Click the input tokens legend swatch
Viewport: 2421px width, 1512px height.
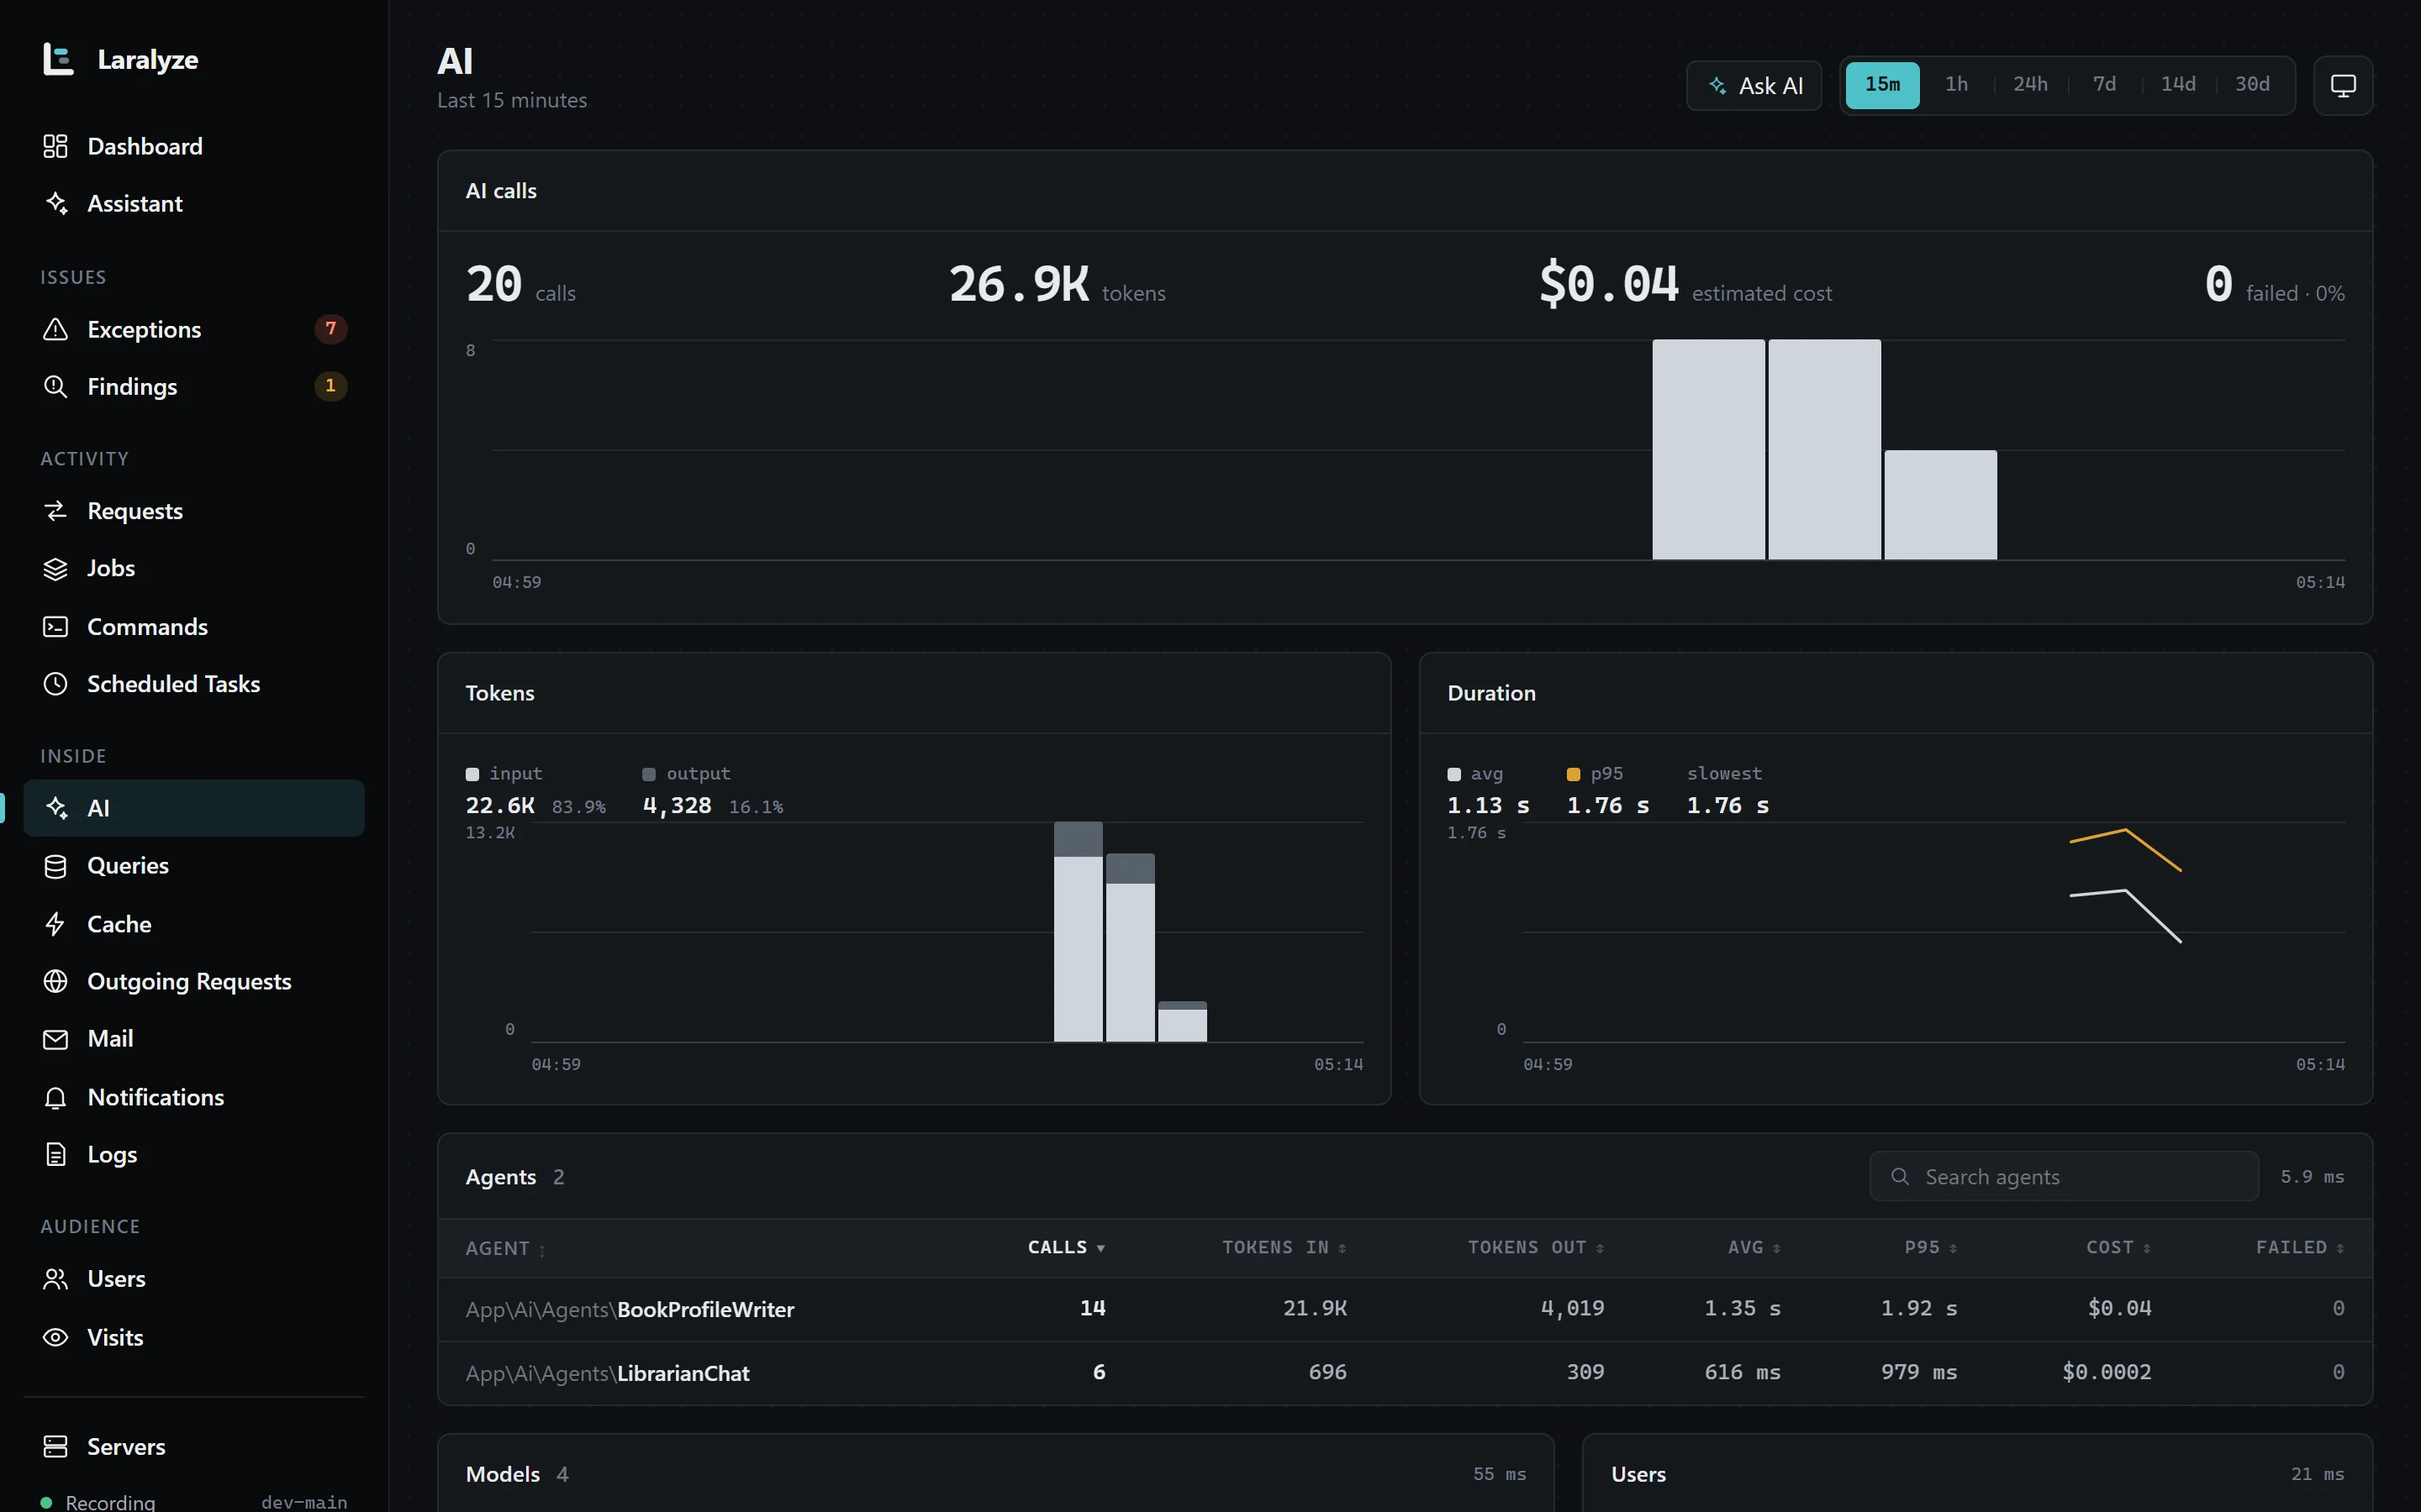(x=472, y=774)
